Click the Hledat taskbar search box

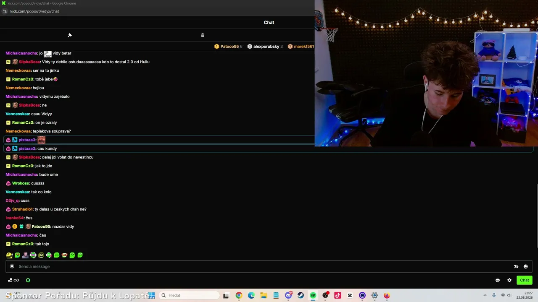189,295
